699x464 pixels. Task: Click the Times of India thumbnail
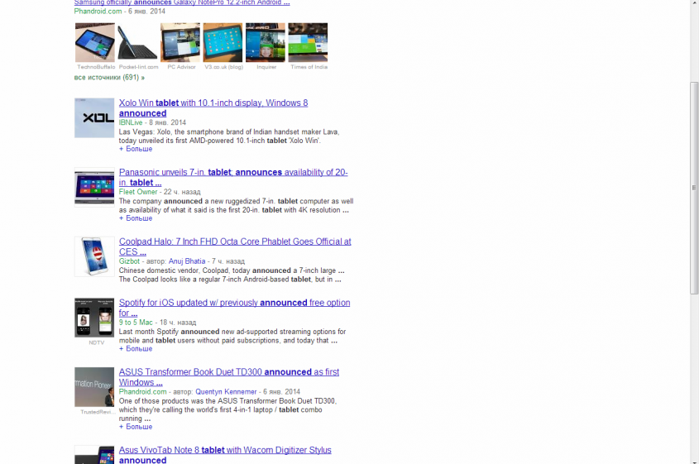[x=308, y=42]
